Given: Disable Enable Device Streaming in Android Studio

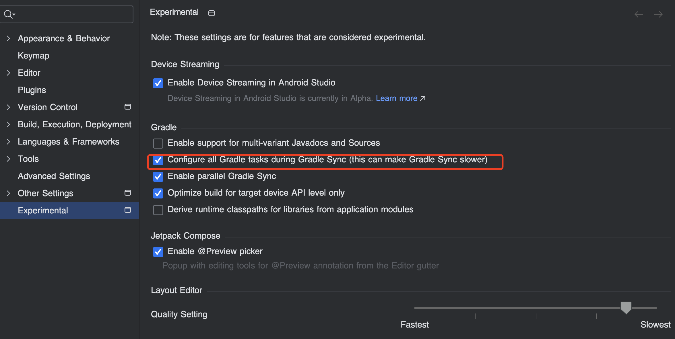Looking at the screenshot, I should tap(158, 83).
